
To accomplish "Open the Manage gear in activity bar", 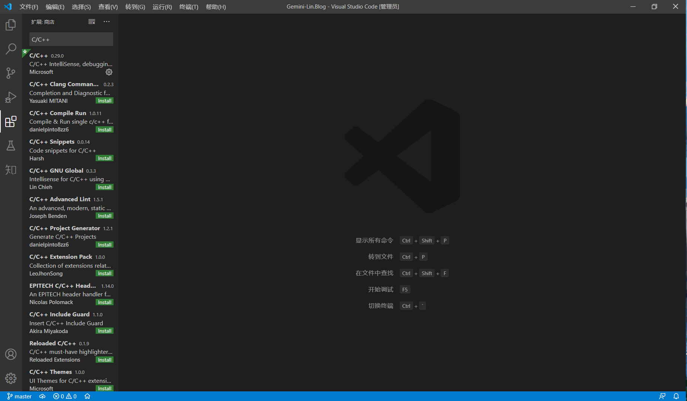I will click(11, 378).
